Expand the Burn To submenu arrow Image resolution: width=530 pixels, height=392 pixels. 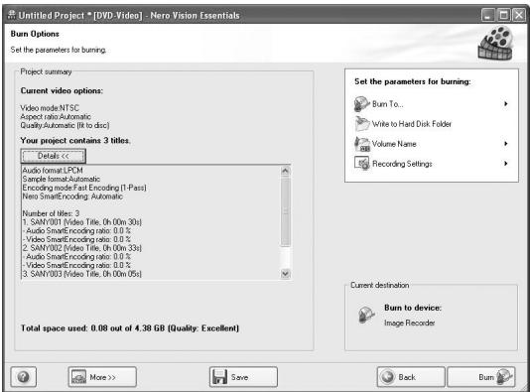(x=505, y=104)
